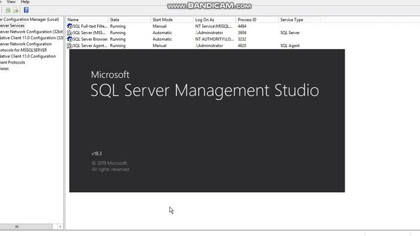This screenshot has height=236, width=420.
Task: Click the SQL Server Agent service icon
Action: (x=70, y=45)
